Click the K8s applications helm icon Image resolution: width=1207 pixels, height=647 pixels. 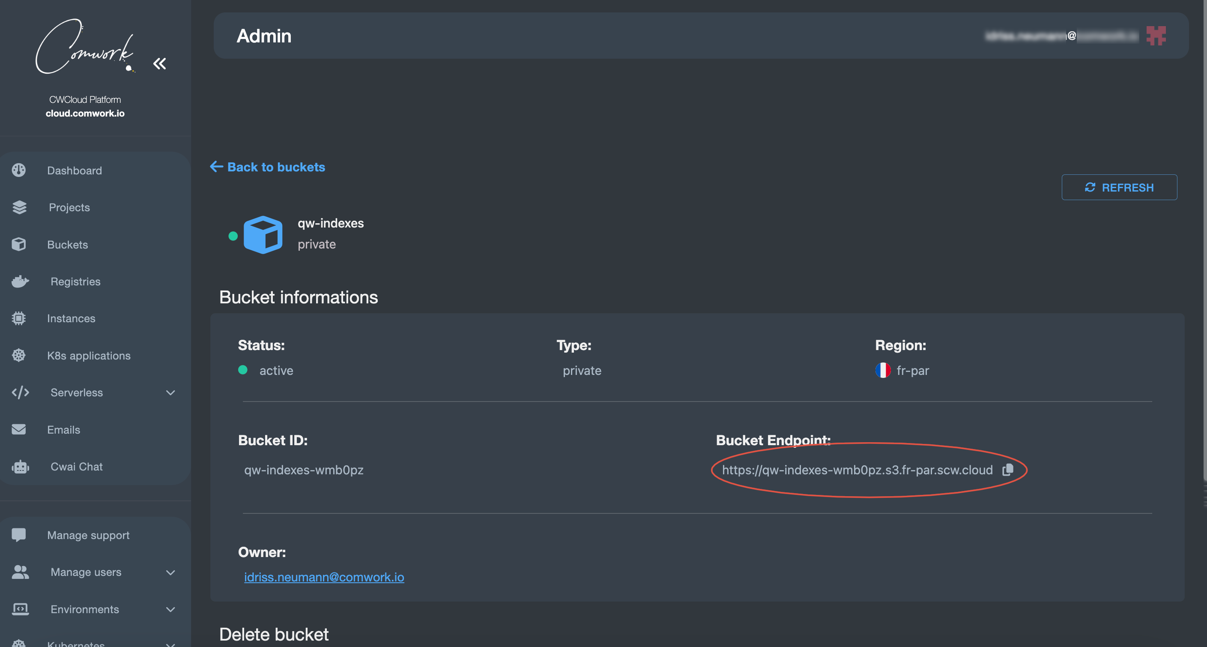point(19,355)
